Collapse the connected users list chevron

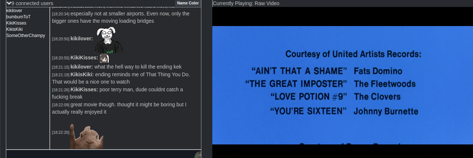click(9, 3)
